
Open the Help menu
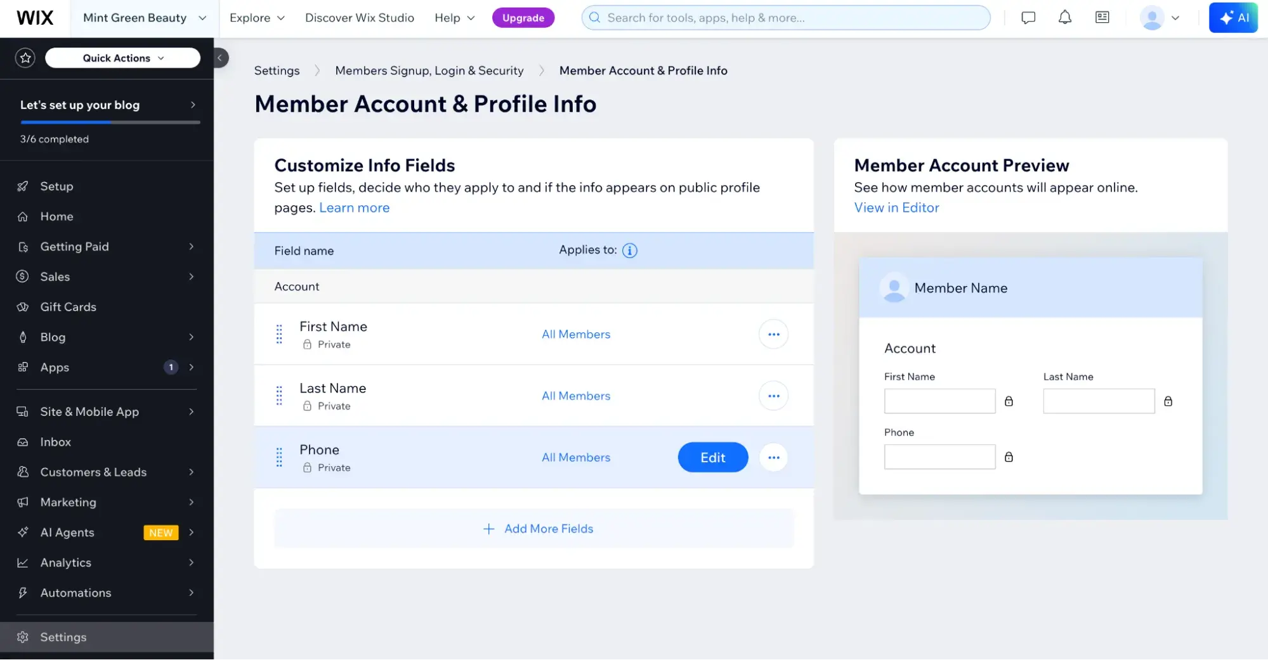[x=453, y=17]
